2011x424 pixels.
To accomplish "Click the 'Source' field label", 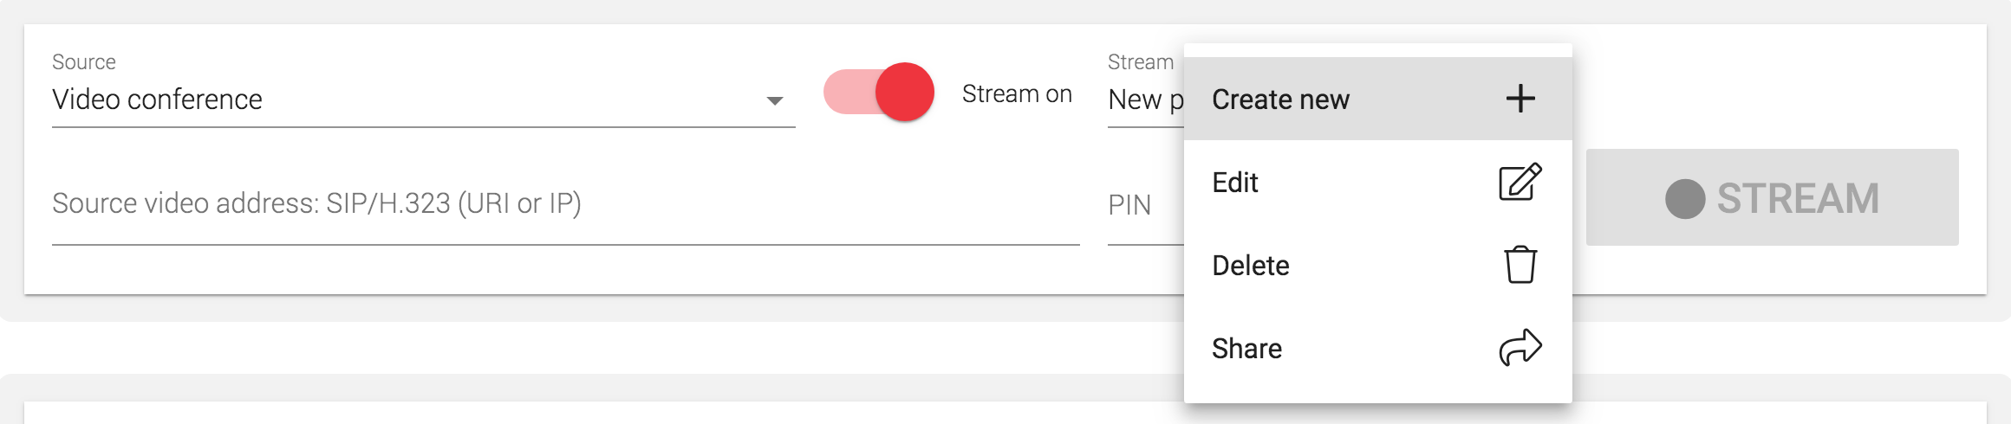I will click(84, 62).
